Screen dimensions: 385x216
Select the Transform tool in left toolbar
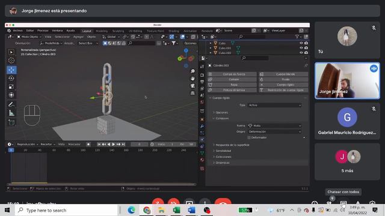[x=11, y=95]
